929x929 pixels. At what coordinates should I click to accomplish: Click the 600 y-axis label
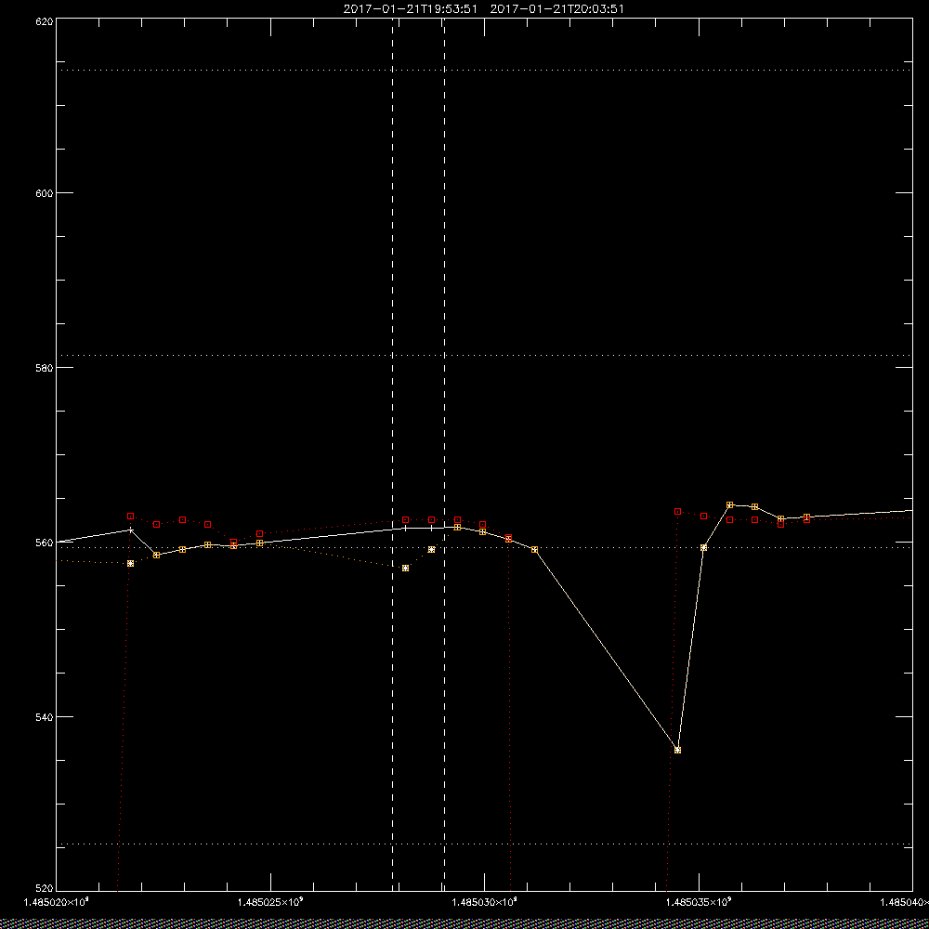[45, 193]
